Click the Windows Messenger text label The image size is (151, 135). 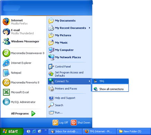(x=25, y=41)
